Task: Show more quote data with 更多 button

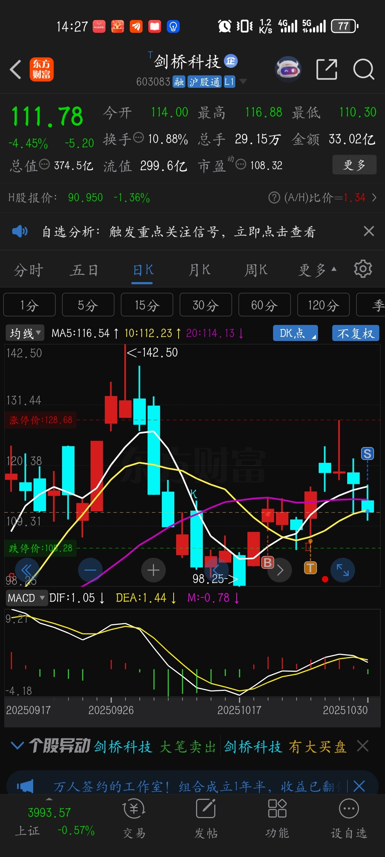Action: (x=354, y=165)
